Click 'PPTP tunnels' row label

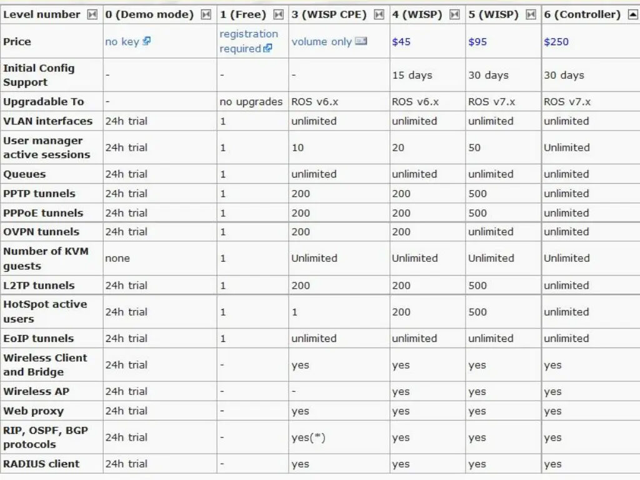coord(39,194)
